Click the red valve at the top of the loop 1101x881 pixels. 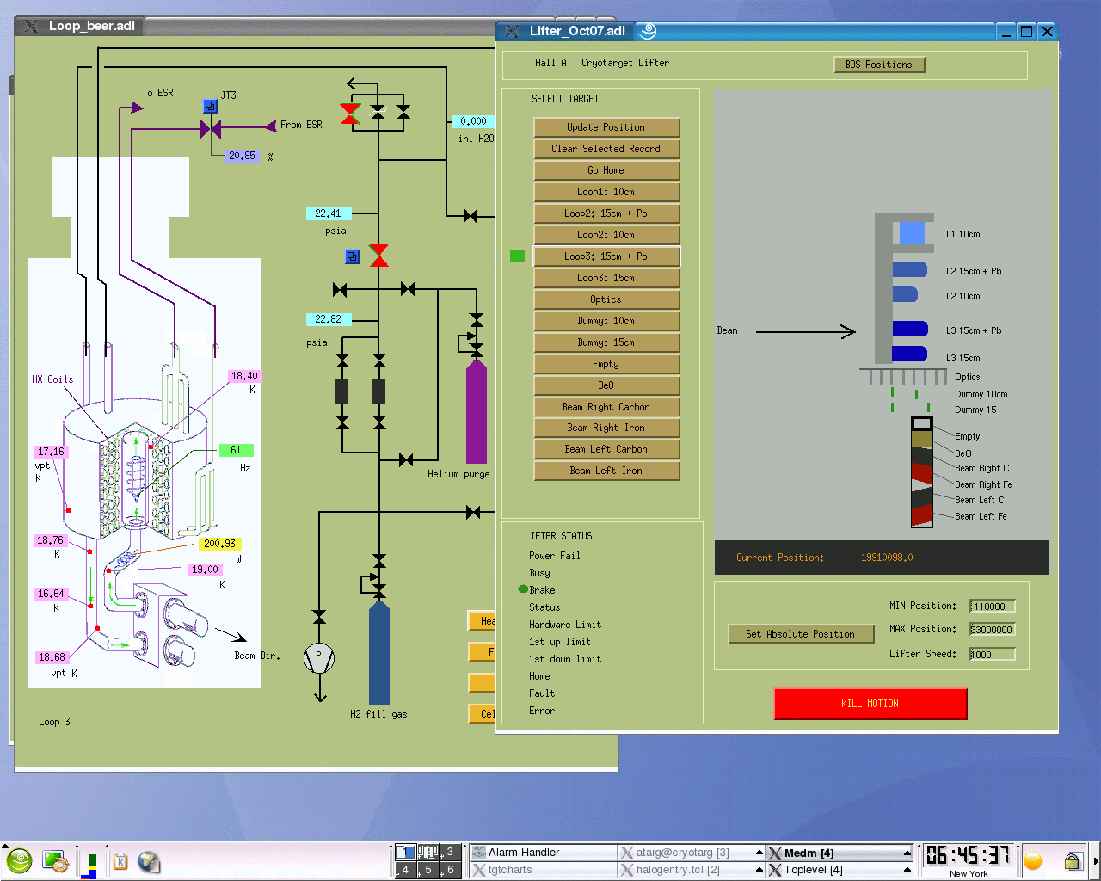click(350, 114)
